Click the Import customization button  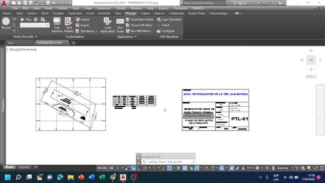[82, 19]
